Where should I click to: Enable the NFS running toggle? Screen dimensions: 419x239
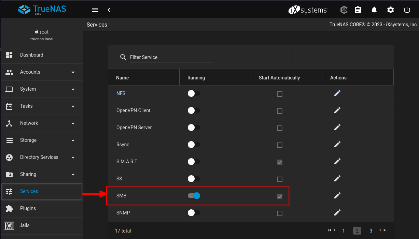click(x=194, y=93)
